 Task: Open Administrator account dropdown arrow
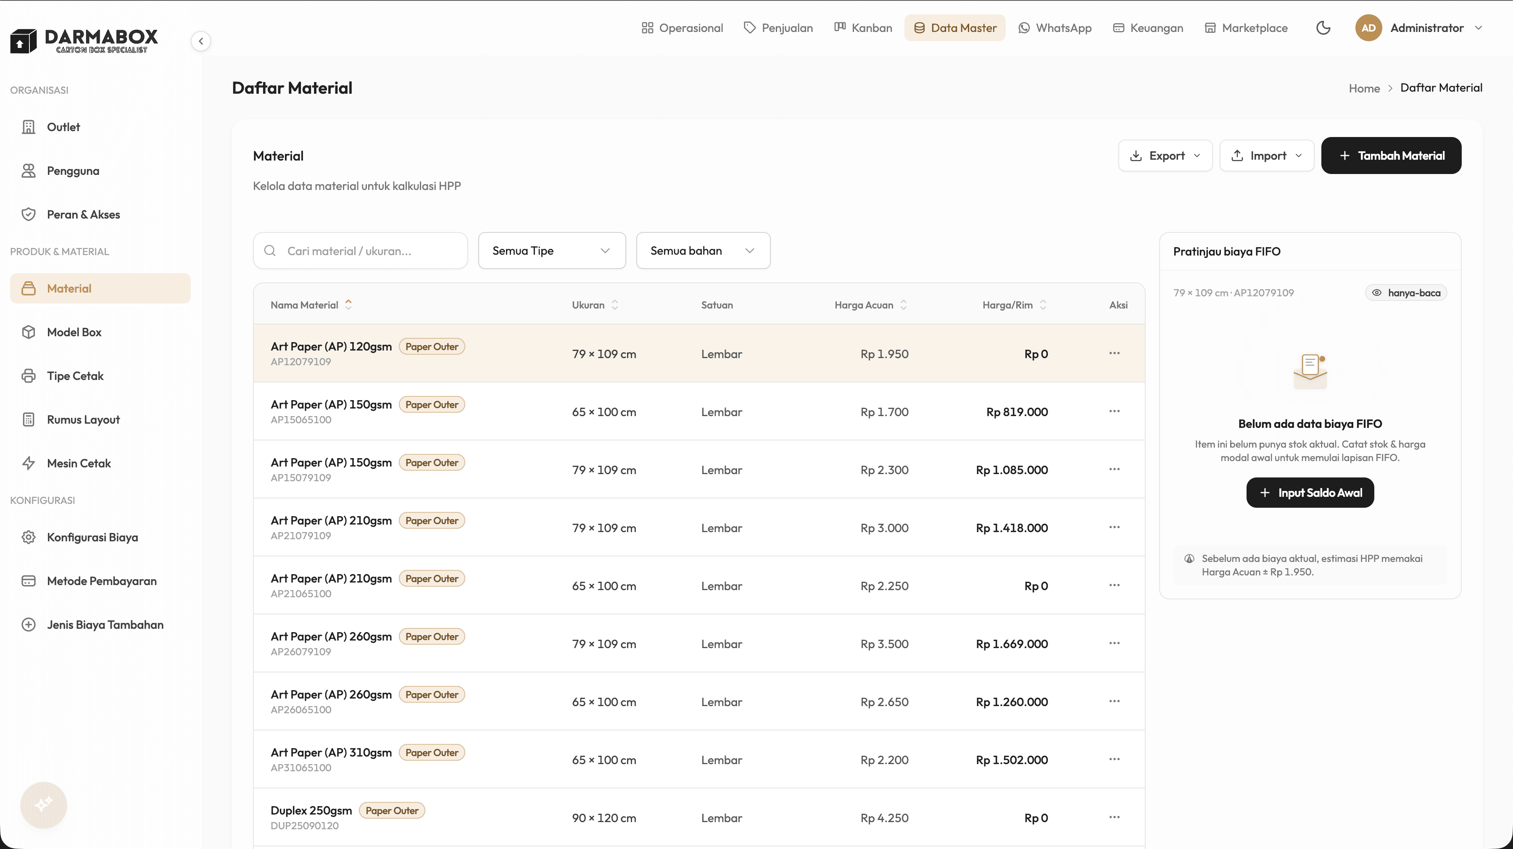(x=1479, y=28)
